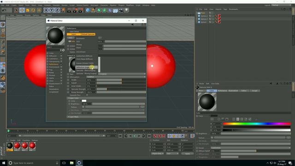Viewport: 295px width, 166px height.
Task: Open the Spline pen tool
Action: pyautogui.click(x=93, y=10)
